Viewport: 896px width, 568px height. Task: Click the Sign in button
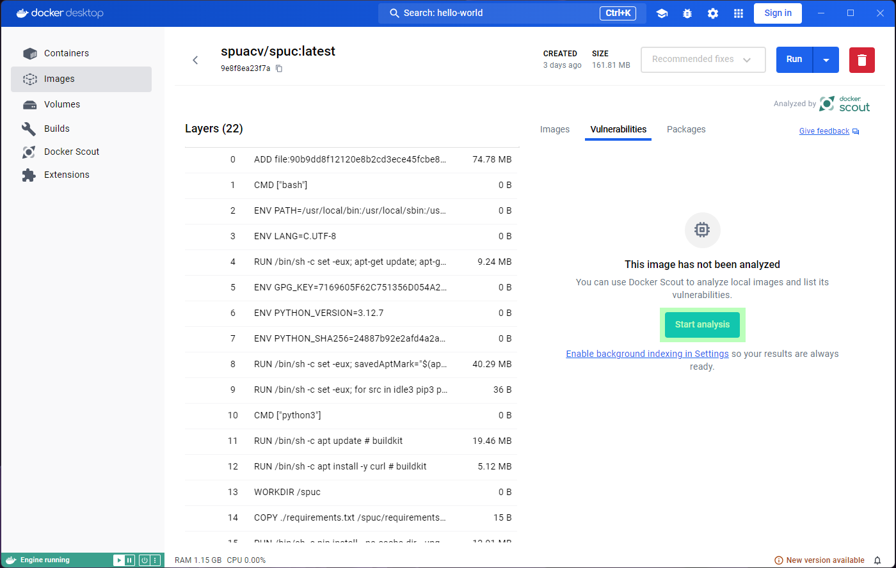(778, 13)
